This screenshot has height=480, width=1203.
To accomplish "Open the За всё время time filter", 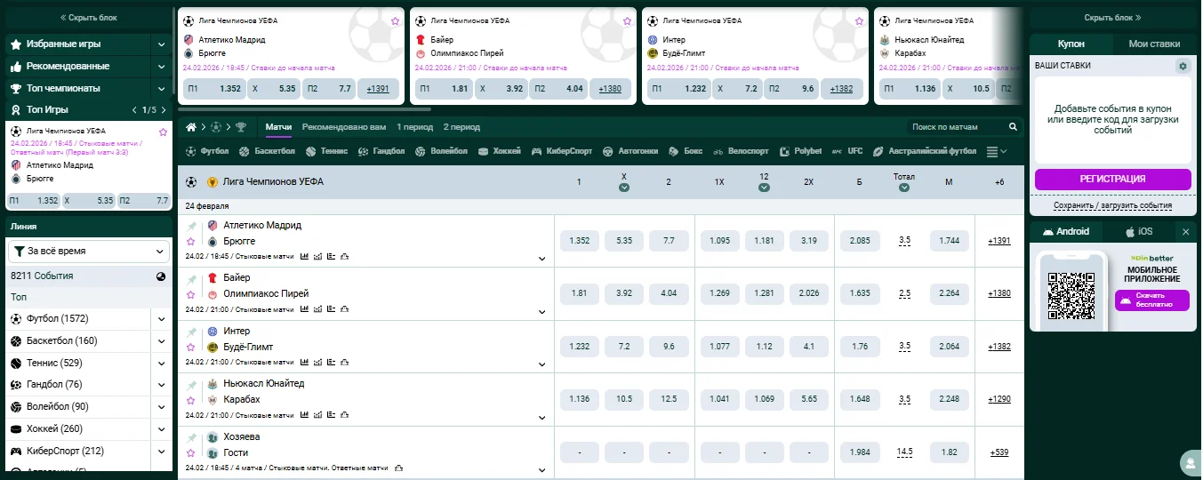I will point(89,252).
